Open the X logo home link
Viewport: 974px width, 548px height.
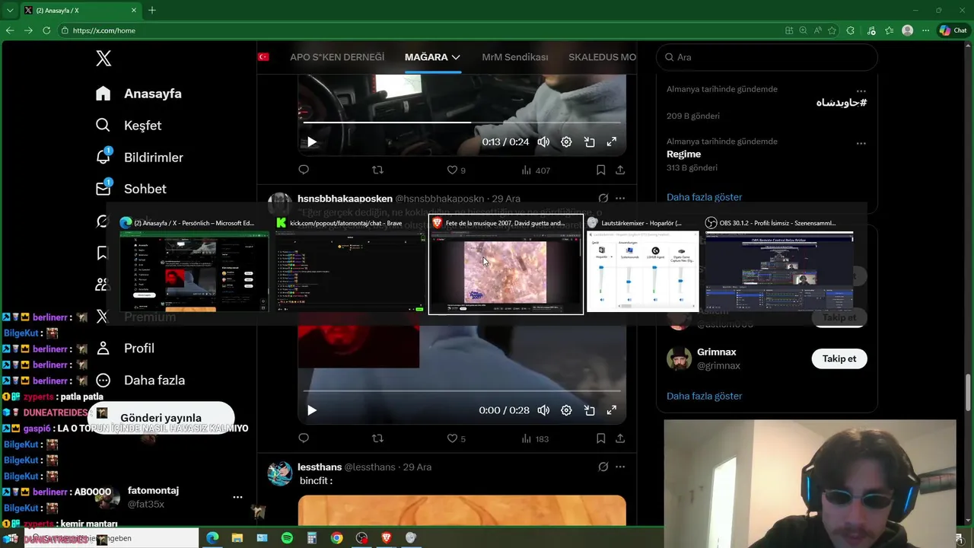103,58
